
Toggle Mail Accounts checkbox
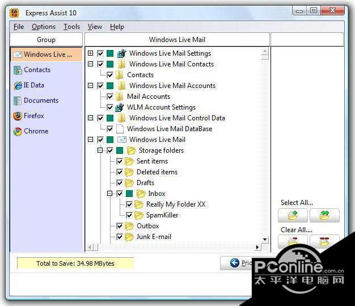(x=110, y=97)
